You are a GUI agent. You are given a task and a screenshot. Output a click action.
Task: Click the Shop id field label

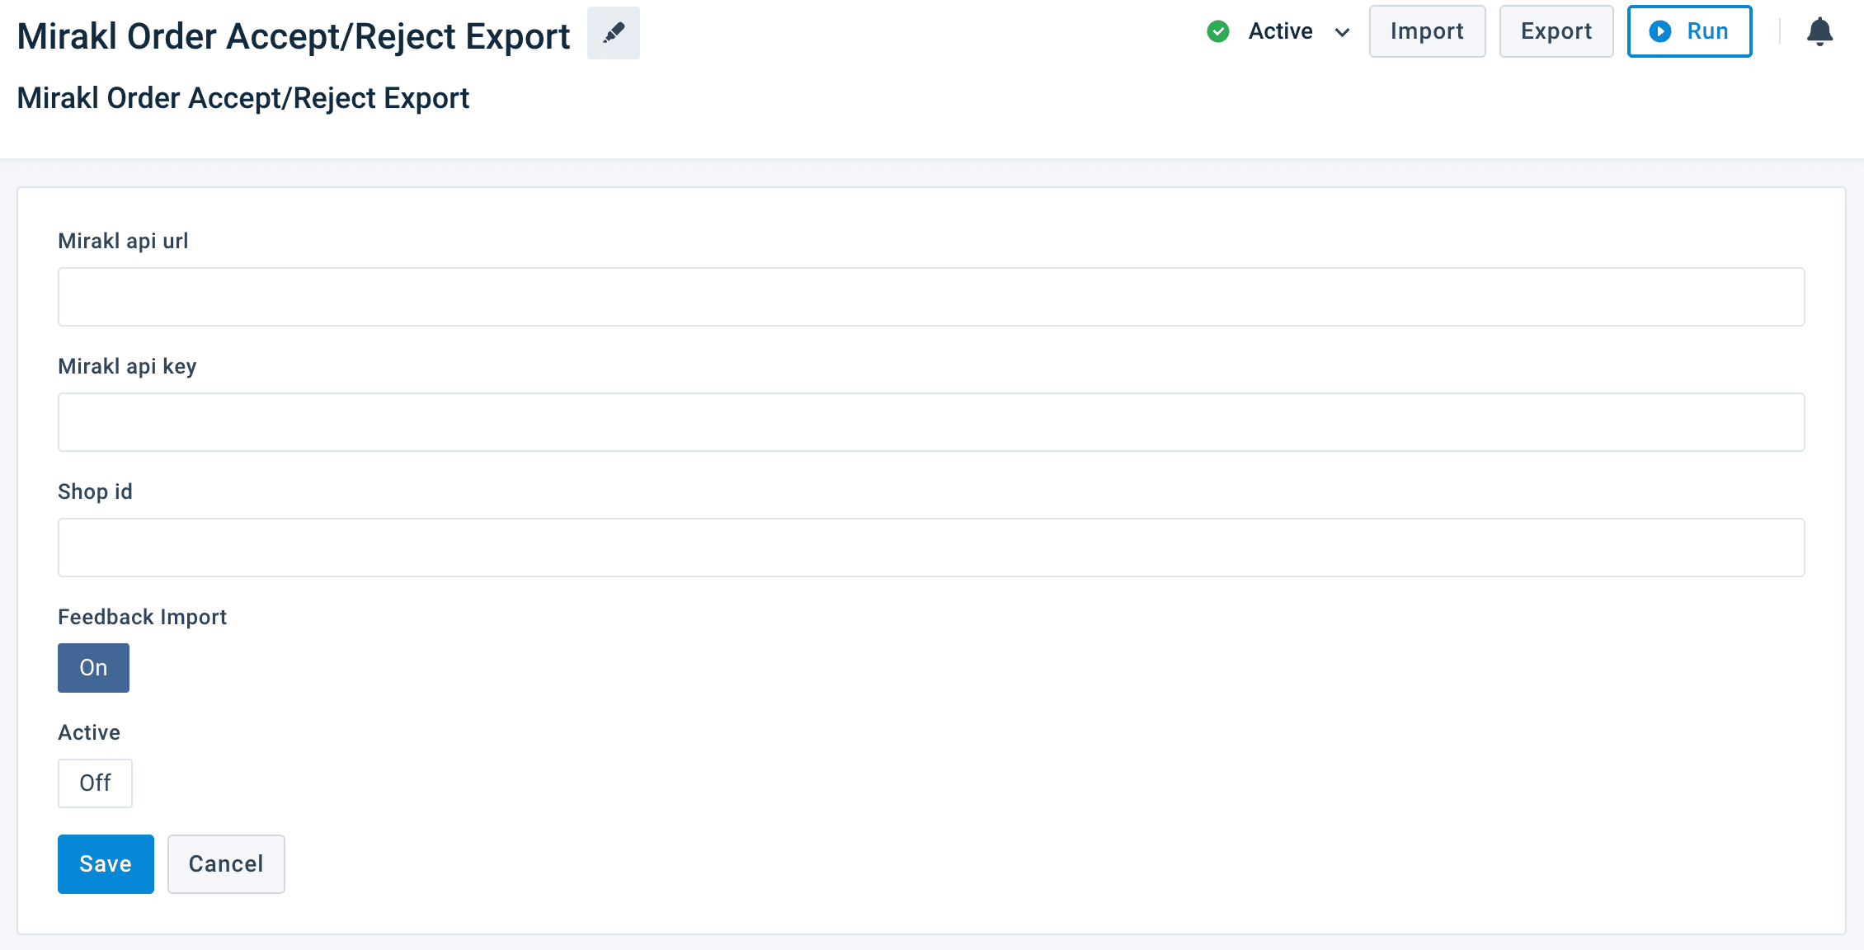tap(95, 491)
